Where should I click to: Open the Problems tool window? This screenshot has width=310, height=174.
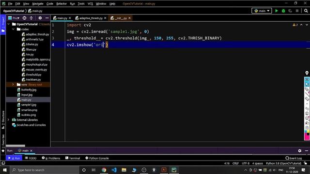pos(51,158)
